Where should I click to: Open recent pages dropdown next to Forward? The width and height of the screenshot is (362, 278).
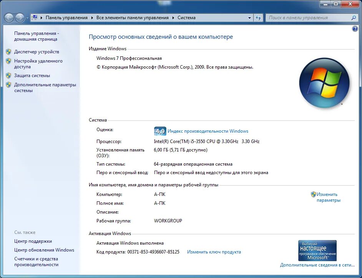click(x=27, y=18)
